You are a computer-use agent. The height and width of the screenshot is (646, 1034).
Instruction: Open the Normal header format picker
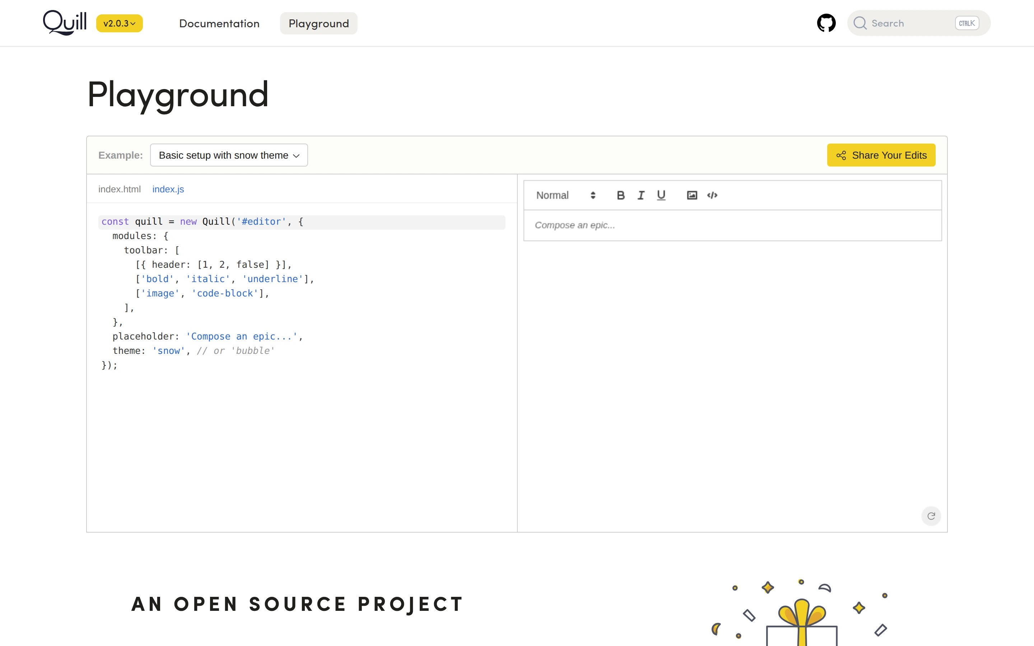pyautogui.click(x=566, y=195)
